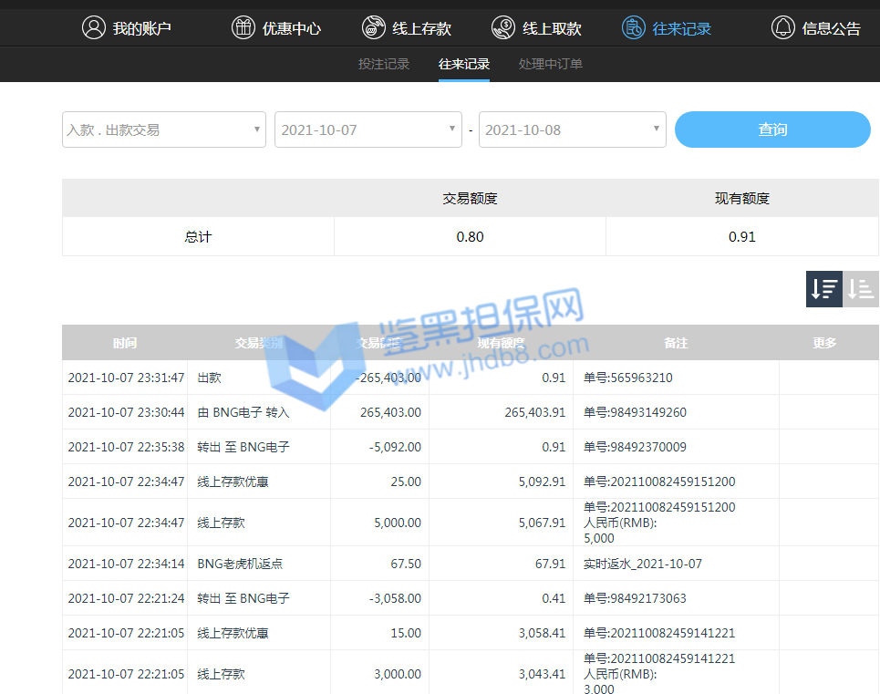Open the start date 2021-10-07 dropdown
Viewport: 880px width, 694px height.
pyautogui.click(x=368, y=129)
